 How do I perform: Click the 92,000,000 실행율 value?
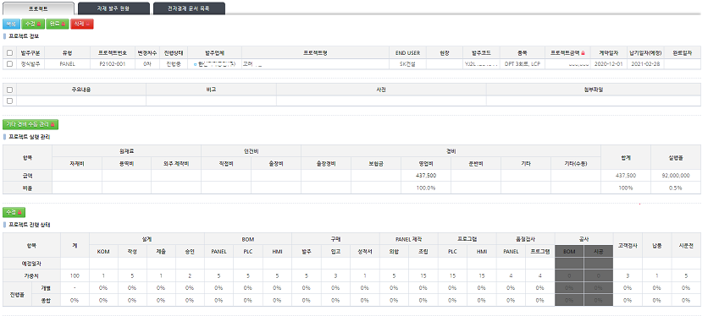click(x=676, y=176)
